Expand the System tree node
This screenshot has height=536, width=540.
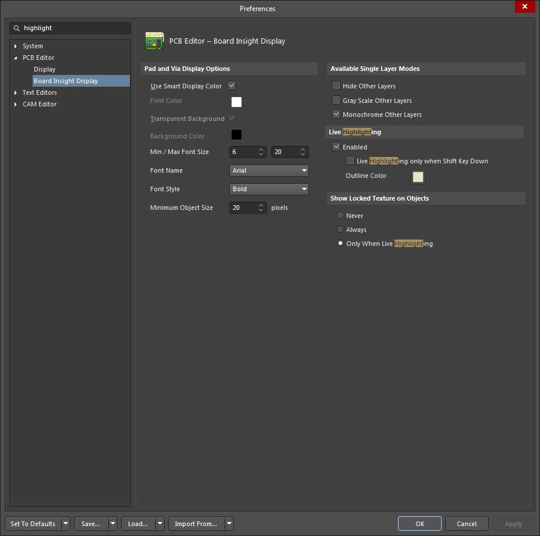(16, 46)
